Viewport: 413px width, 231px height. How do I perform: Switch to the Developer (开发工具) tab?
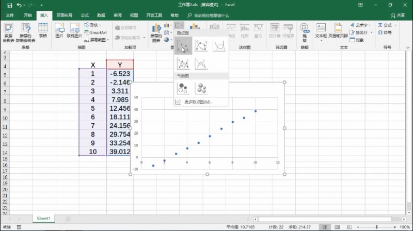point(154,15)
